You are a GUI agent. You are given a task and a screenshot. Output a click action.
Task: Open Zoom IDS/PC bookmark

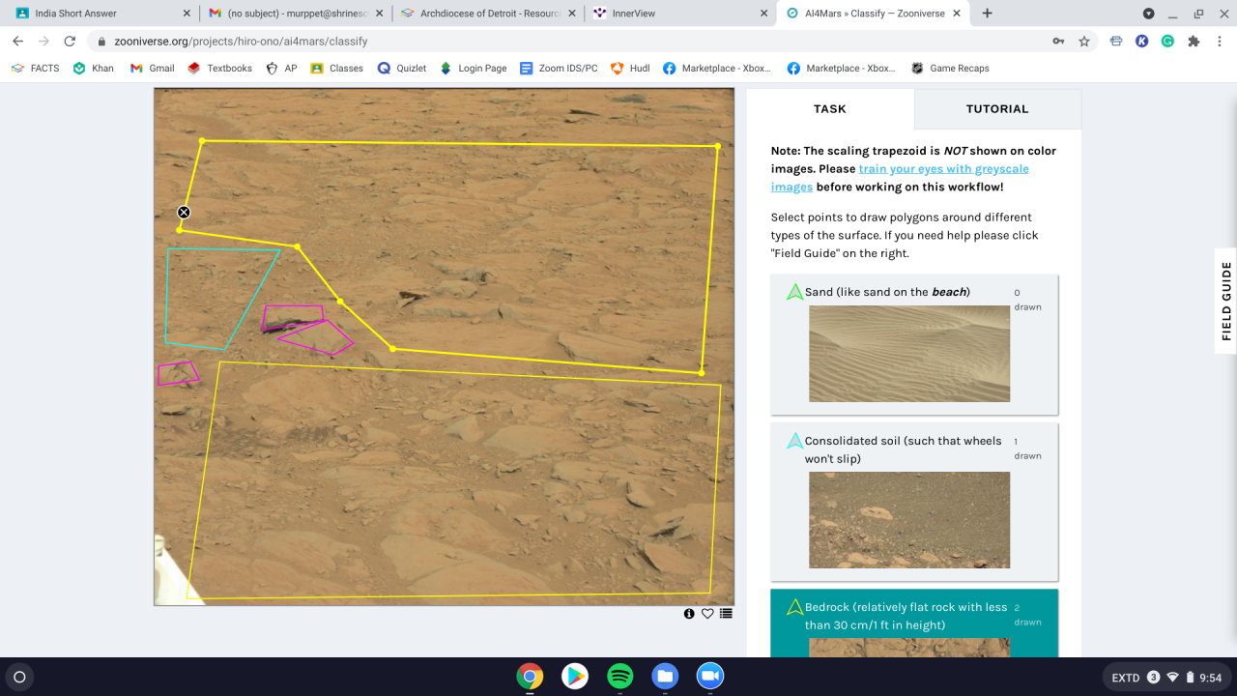tap(560, 69)
